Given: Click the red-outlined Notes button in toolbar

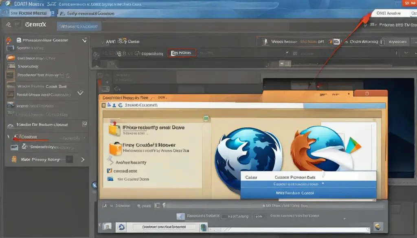Looking at the screenshot, I should [182, 53].
